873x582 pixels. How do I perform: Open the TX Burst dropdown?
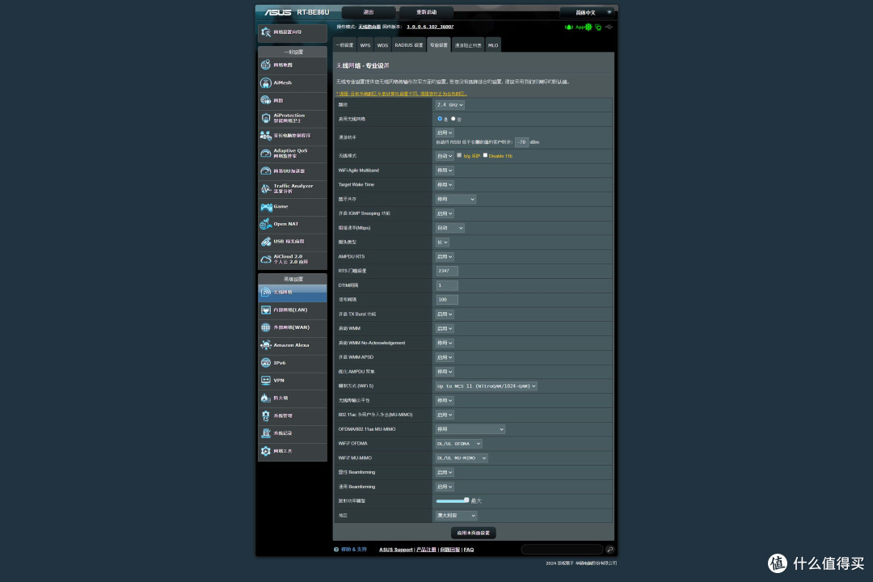[x=445, y=314]
